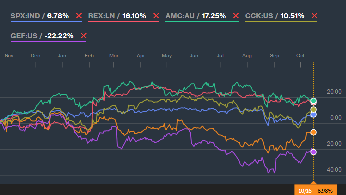Image resolution: width=346 pixels, height=195 pixels.
Task: Click the 17.25% AMC return value
Action: point(214,16)
